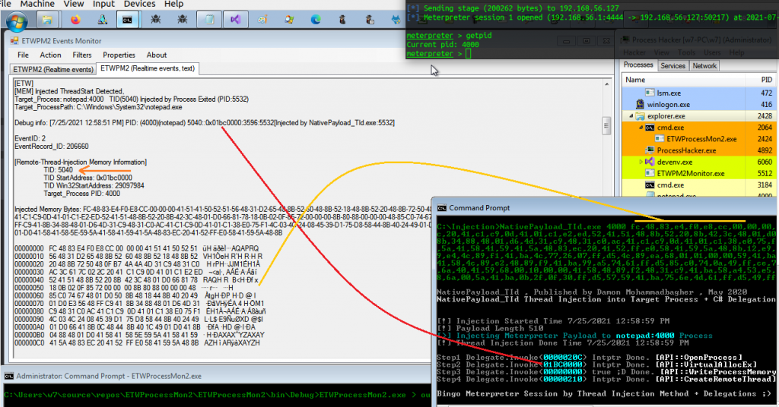Open the Filters menu

tap(82, 55)
